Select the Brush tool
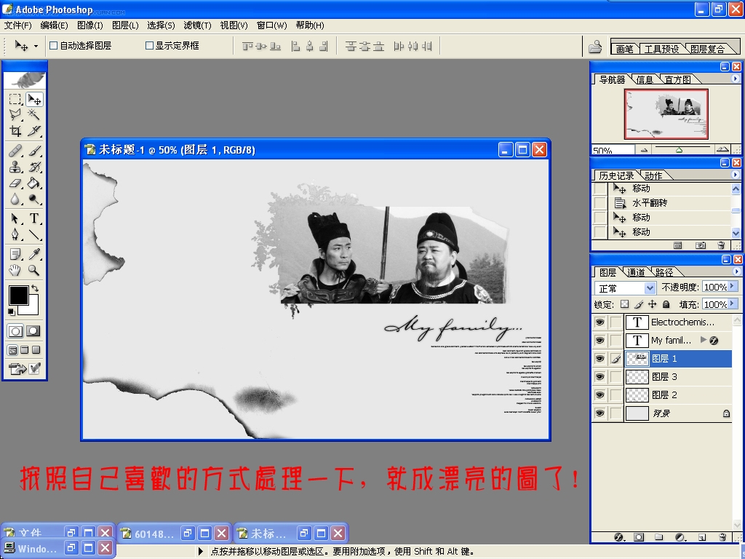The image size is (745, 559). point(34,151)
